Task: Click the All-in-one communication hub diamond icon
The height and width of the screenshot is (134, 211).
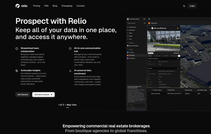Action: (x=70, y=49)
